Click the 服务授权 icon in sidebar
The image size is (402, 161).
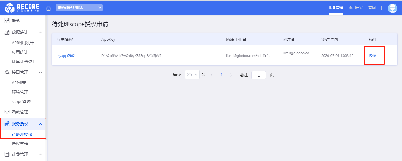click(7, 124)
